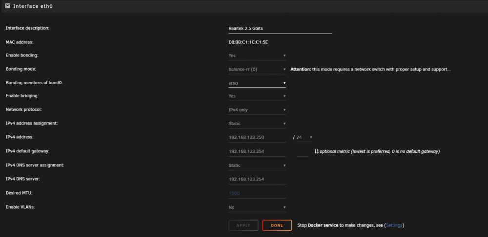Click the Network protocol label
The height and width of the screenshot is (237, 488).
pyautogui.click(x=23, y=109)
